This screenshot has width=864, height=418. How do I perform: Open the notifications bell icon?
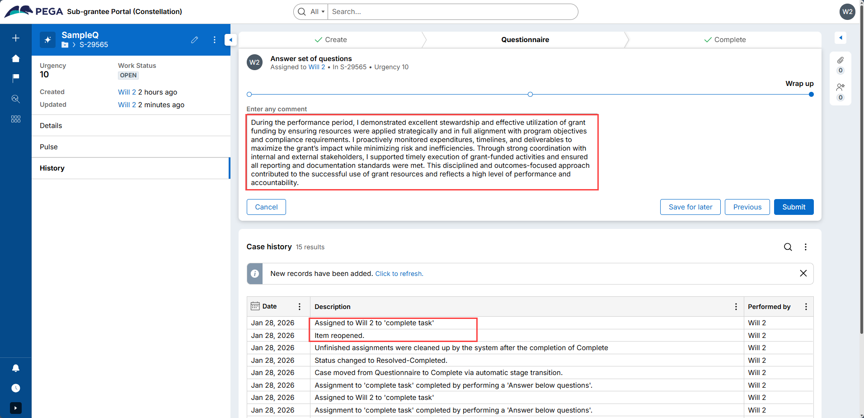tap(16, 368)
